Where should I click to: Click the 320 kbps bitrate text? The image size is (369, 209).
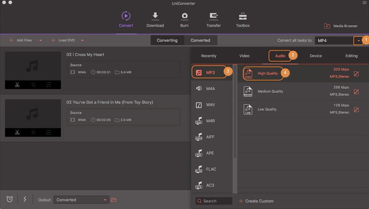point(341,69)
